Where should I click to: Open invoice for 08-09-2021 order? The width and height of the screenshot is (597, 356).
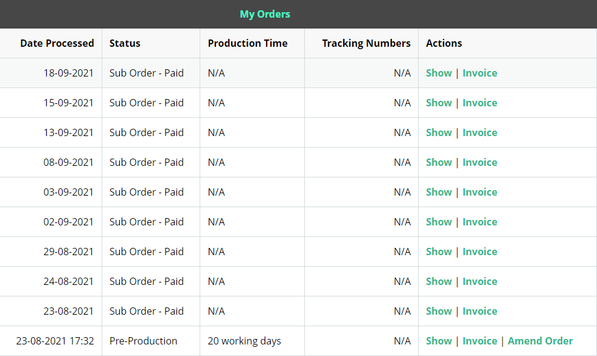point(480,162)
